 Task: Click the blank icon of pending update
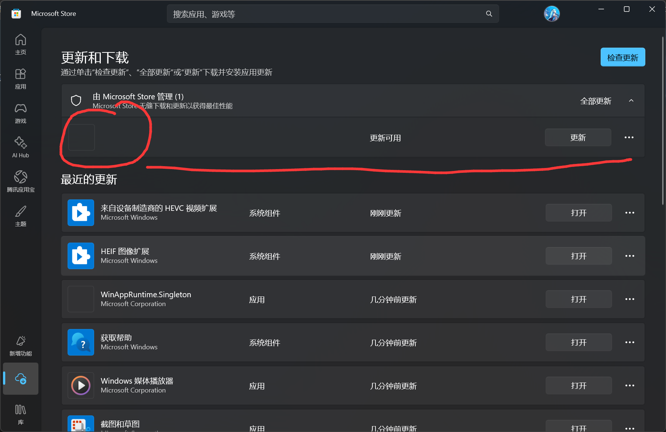pos(82,137)
